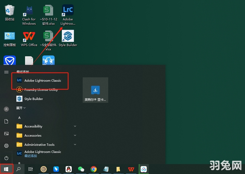The height and width of the screenshot is (174, 245).
Task: Launch Adobe Lightroom Classic from recently added
Action: 42,80
